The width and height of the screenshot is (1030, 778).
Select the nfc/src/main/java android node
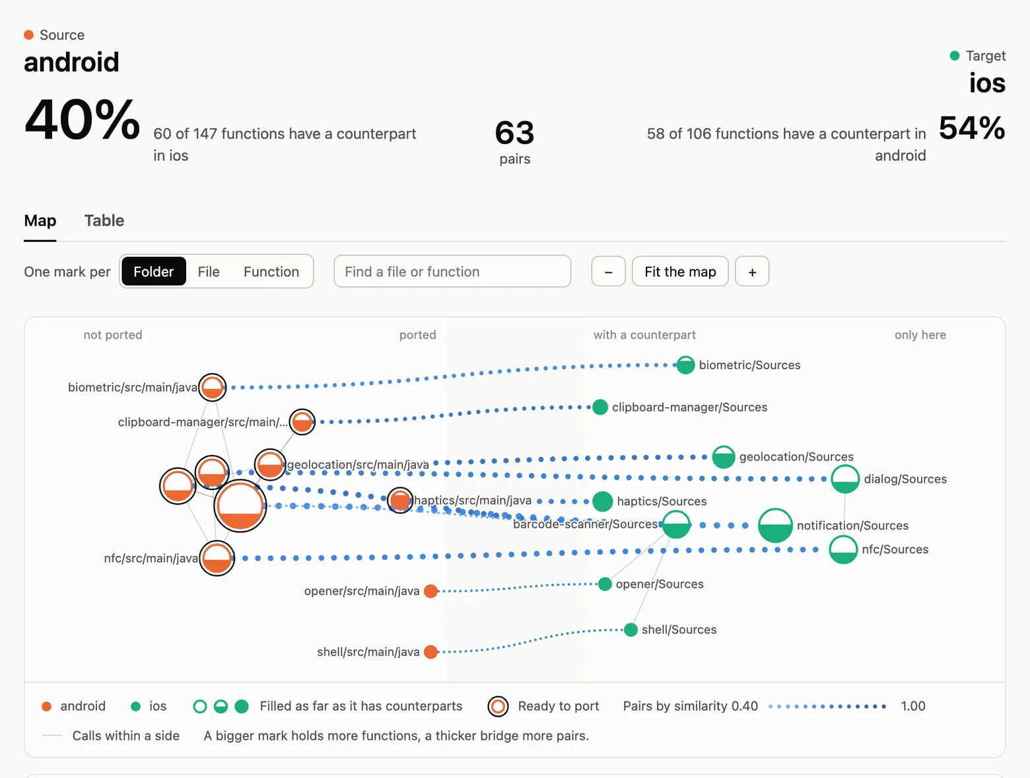217,559
